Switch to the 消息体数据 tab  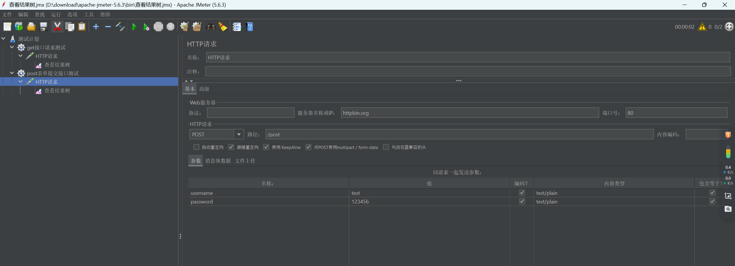click(218, 161)
